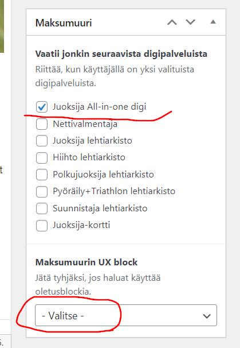Select Polkujuoksija lehtiarkisto checkbox
Viewport: 240px width, 348px height.
click(42, 175)
